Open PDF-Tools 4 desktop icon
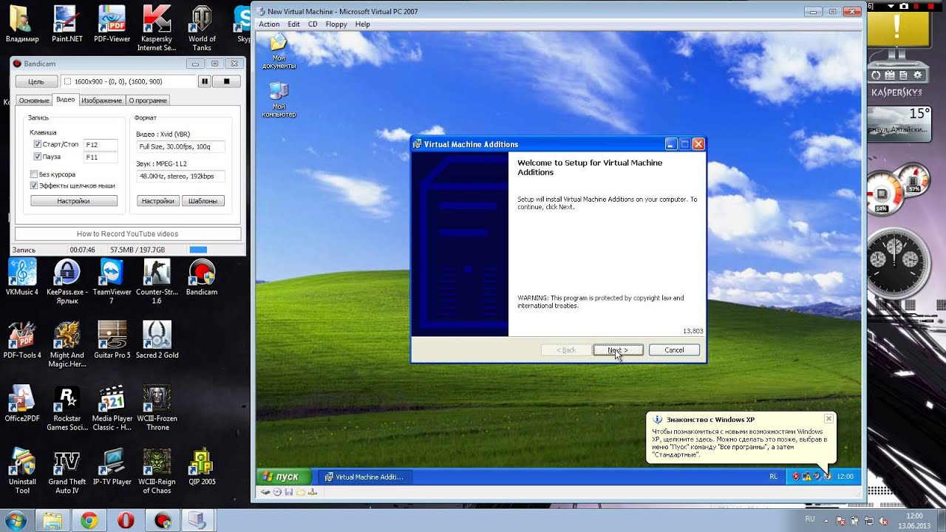This screenshot has width=946, height=532. [22, 340]
